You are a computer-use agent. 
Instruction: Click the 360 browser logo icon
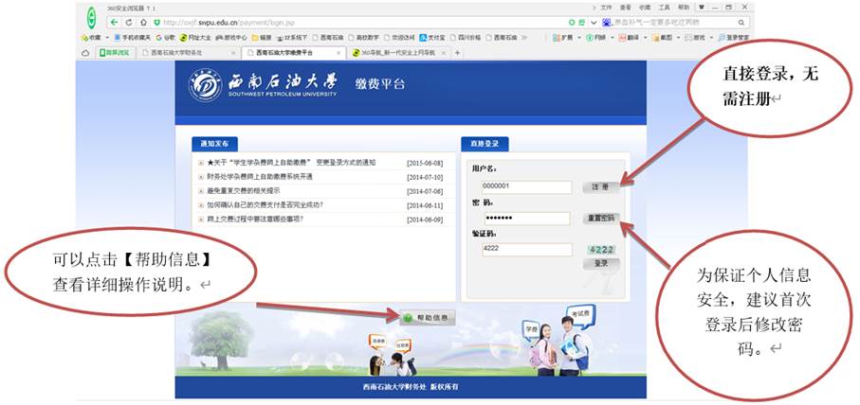[x=91, y=16]
